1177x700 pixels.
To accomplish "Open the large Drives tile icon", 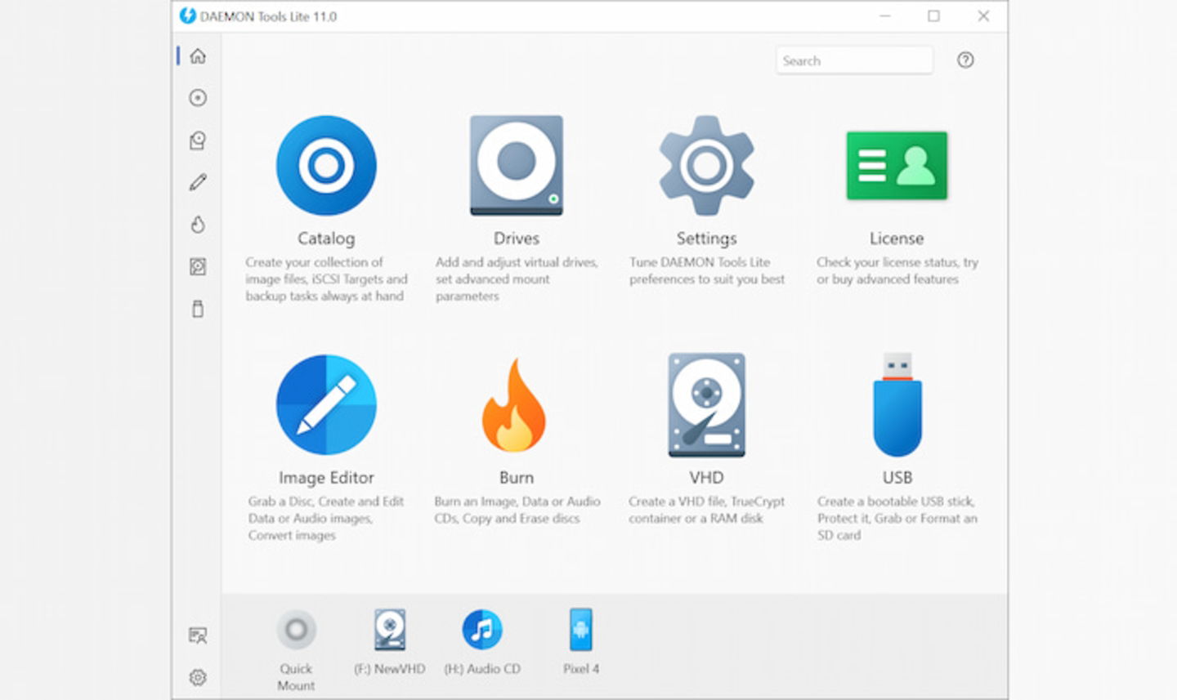I will tap(517, 166).
